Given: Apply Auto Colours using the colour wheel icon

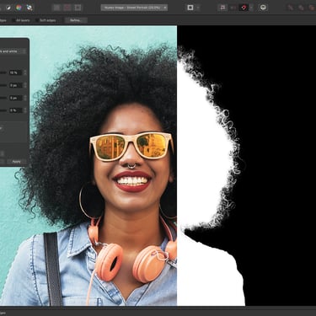Looking at the screenshot, I should [x=19, y=8].
